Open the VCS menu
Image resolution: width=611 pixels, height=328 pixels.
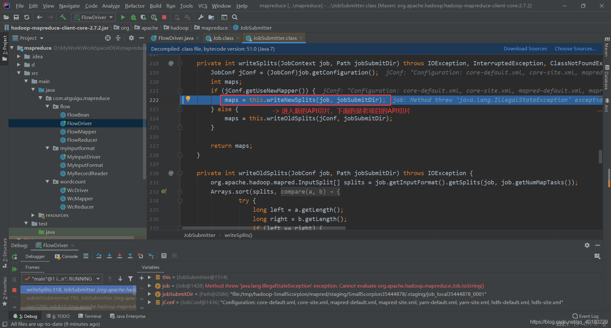point(203,6)
